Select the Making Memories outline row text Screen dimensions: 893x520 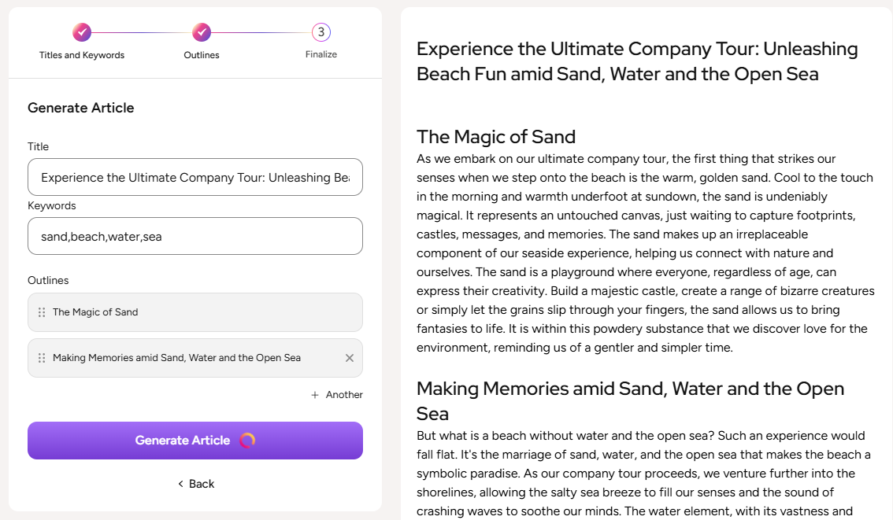click(x=176, y=358)
